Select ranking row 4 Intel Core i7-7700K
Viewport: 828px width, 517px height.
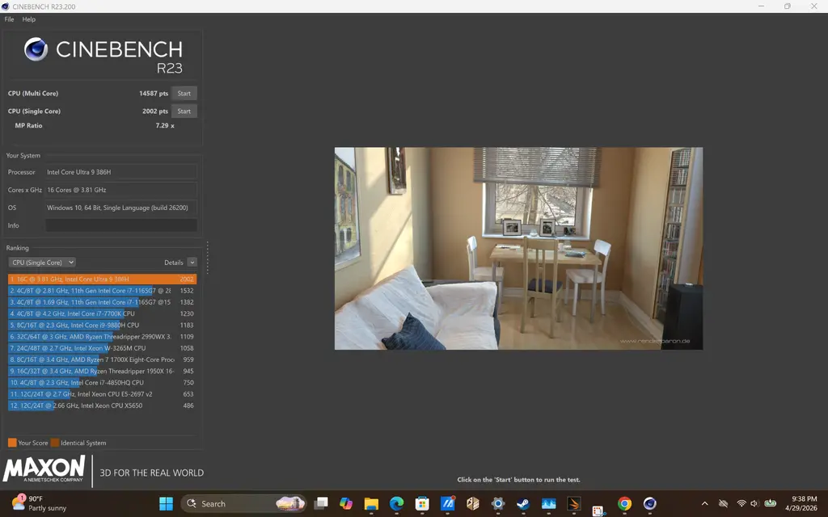pyautogui.click(x=102, y=313)
